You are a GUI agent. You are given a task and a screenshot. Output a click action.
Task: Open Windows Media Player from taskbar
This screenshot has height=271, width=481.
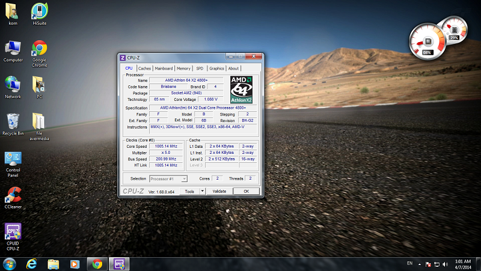(75, 264)
